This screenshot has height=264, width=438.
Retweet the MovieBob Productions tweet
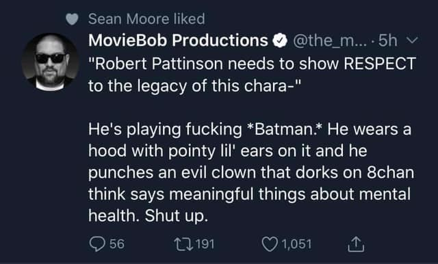183,244
